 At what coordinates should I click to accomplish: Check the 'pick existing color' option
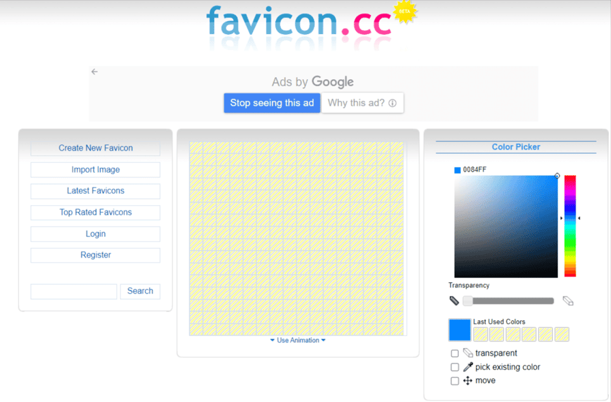[455, 367]
